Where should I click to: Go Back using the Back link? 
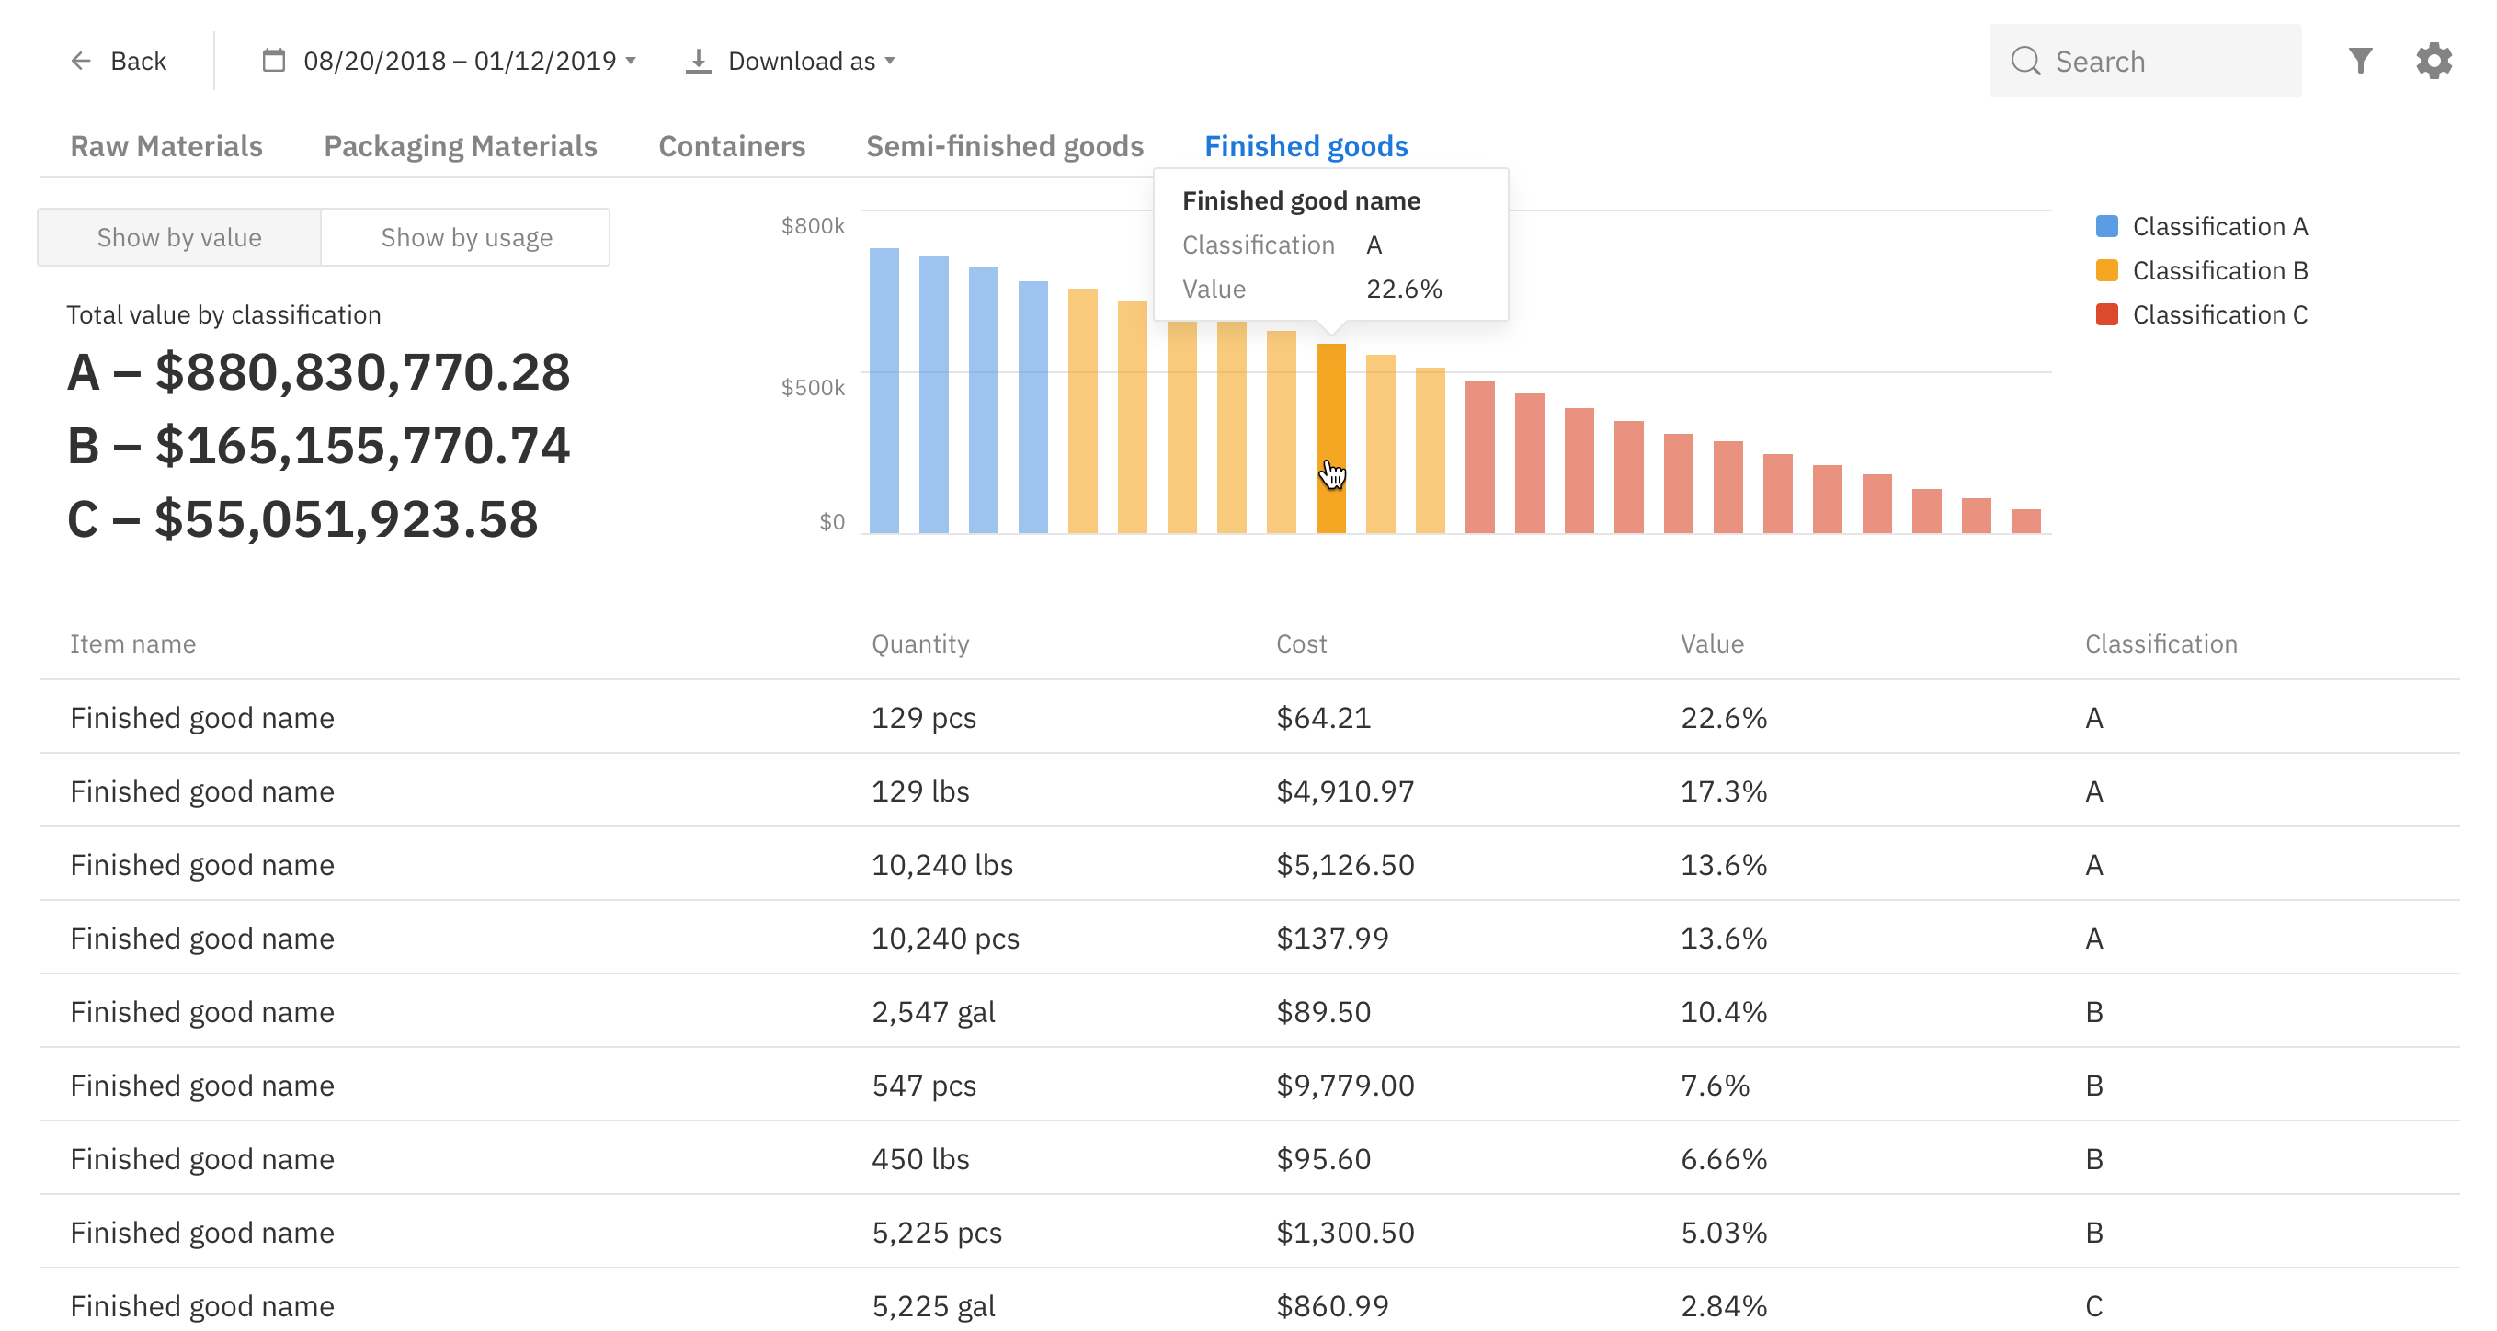coord(138,61)
